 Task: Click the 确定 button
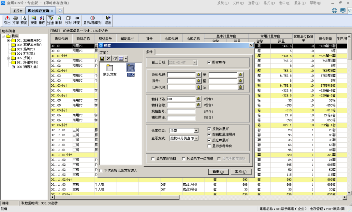click(x=218, y=172)
